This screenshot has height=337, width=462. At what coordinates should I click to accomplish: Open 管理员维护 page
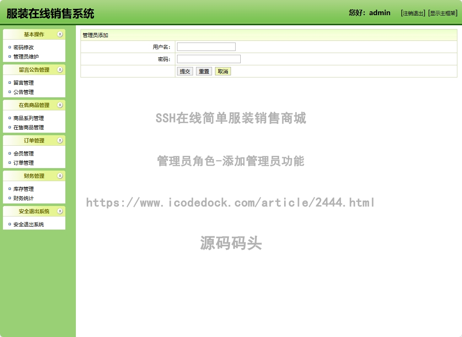(26, 56)
